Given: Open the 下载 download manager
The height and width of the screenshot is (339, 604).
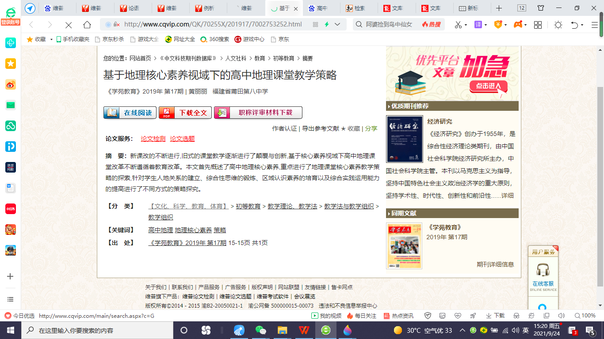Looking at the screenshot, I should [495, 316].
